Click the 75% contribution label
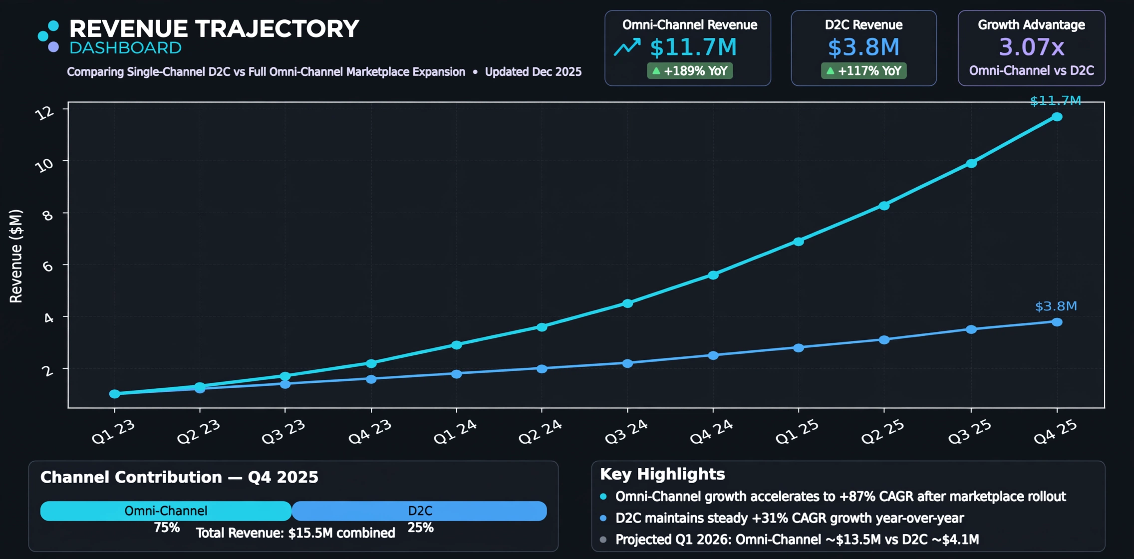This screenshot has width=1134, height=559. pos(167,528)
